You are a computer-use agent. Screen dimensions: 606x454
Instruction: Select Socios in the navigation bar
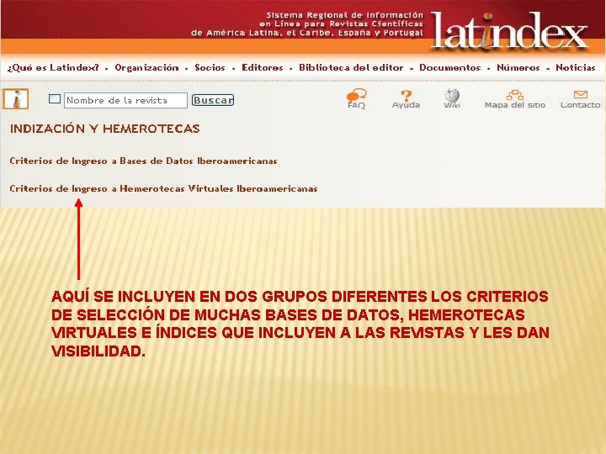tap(210, 67)
